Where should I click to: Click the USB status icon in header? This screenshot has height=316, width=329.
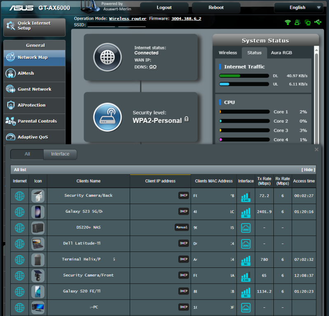318,22
